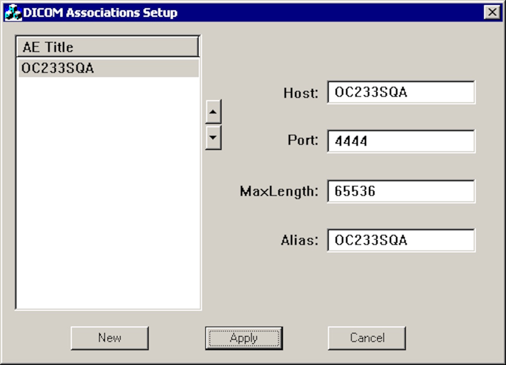Click the DICOM app icon in title bar
506x365 pixels.
11,13
